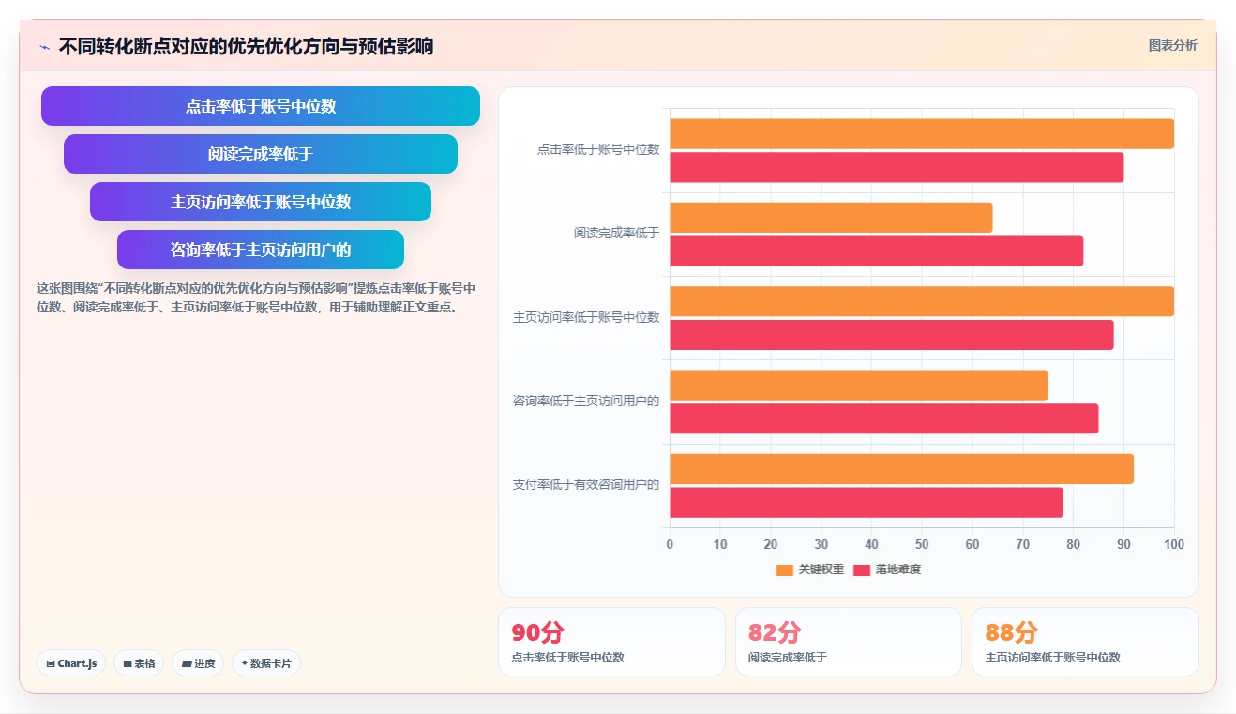The image size is (1236, 714).
Task: Select funnel stage 咨询率低于主页访问用户的
Action: [261, 250]
